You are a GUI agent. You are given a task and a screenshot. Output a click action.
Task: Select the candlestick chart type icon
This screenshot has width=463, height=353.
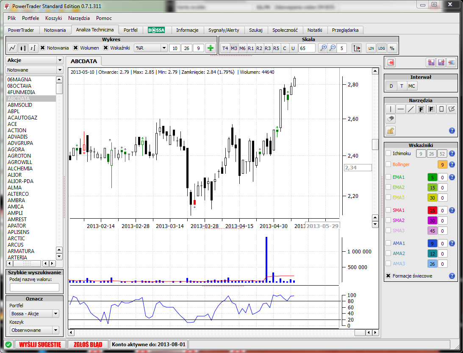pos(23,48)
